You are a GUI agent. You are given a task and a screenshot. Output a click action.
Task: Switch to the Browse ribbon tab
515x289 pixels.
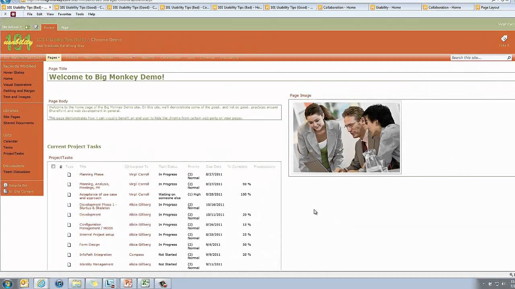click(49, 27)
